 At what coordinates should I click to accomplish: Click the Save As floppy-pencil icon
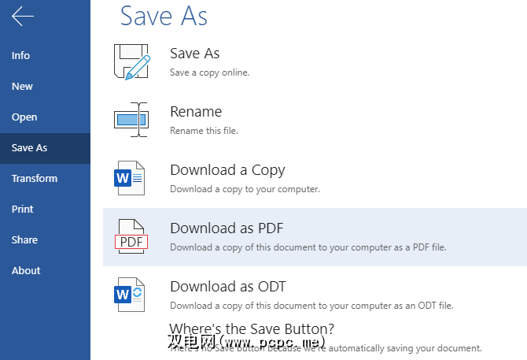tap(131, 61)
